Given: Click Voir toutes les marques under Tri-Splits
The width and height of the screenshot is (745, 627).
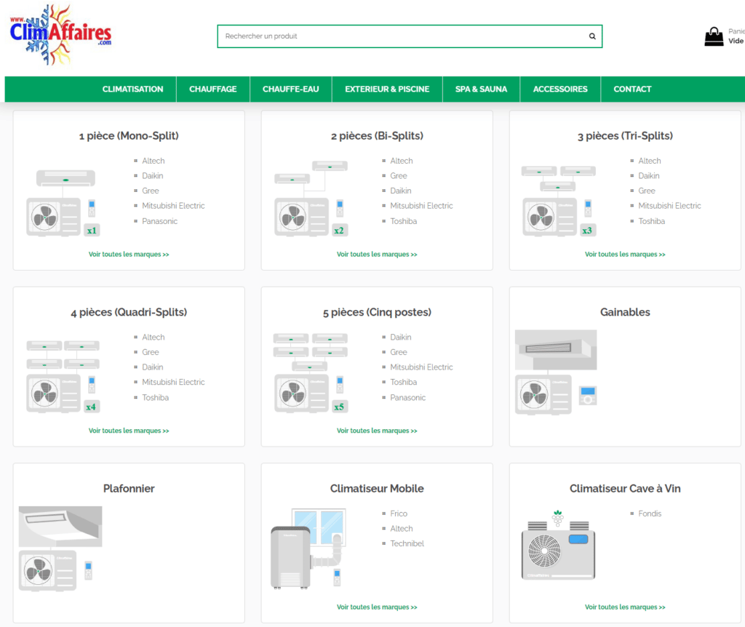Looking at the screenshot, I should point(625,254).
